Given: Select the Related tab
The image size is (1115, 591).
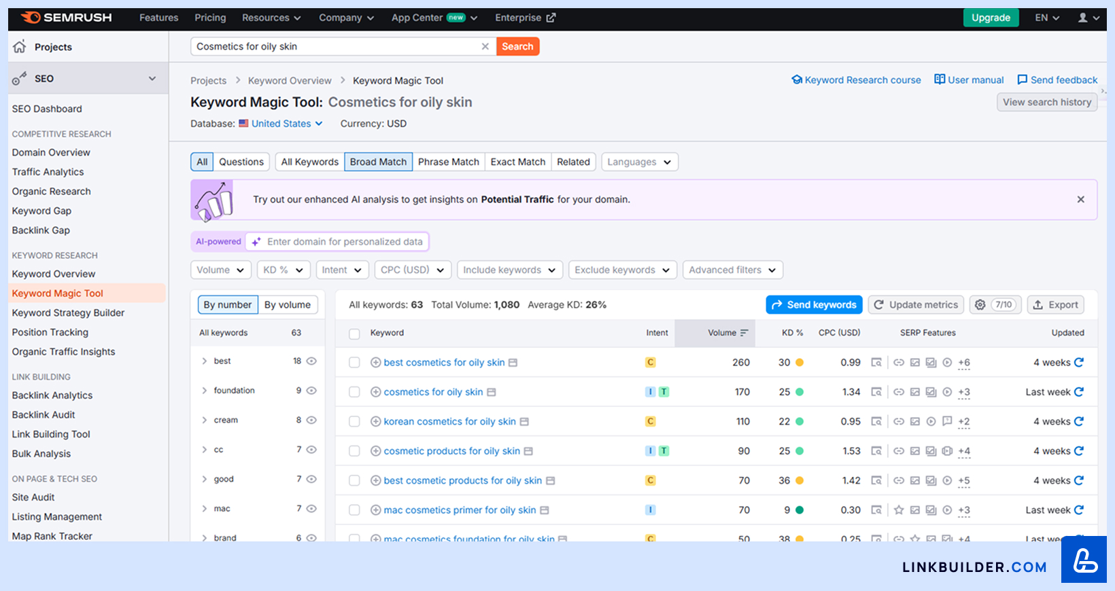Looking at the screenshot, I should tap(574, 162).
